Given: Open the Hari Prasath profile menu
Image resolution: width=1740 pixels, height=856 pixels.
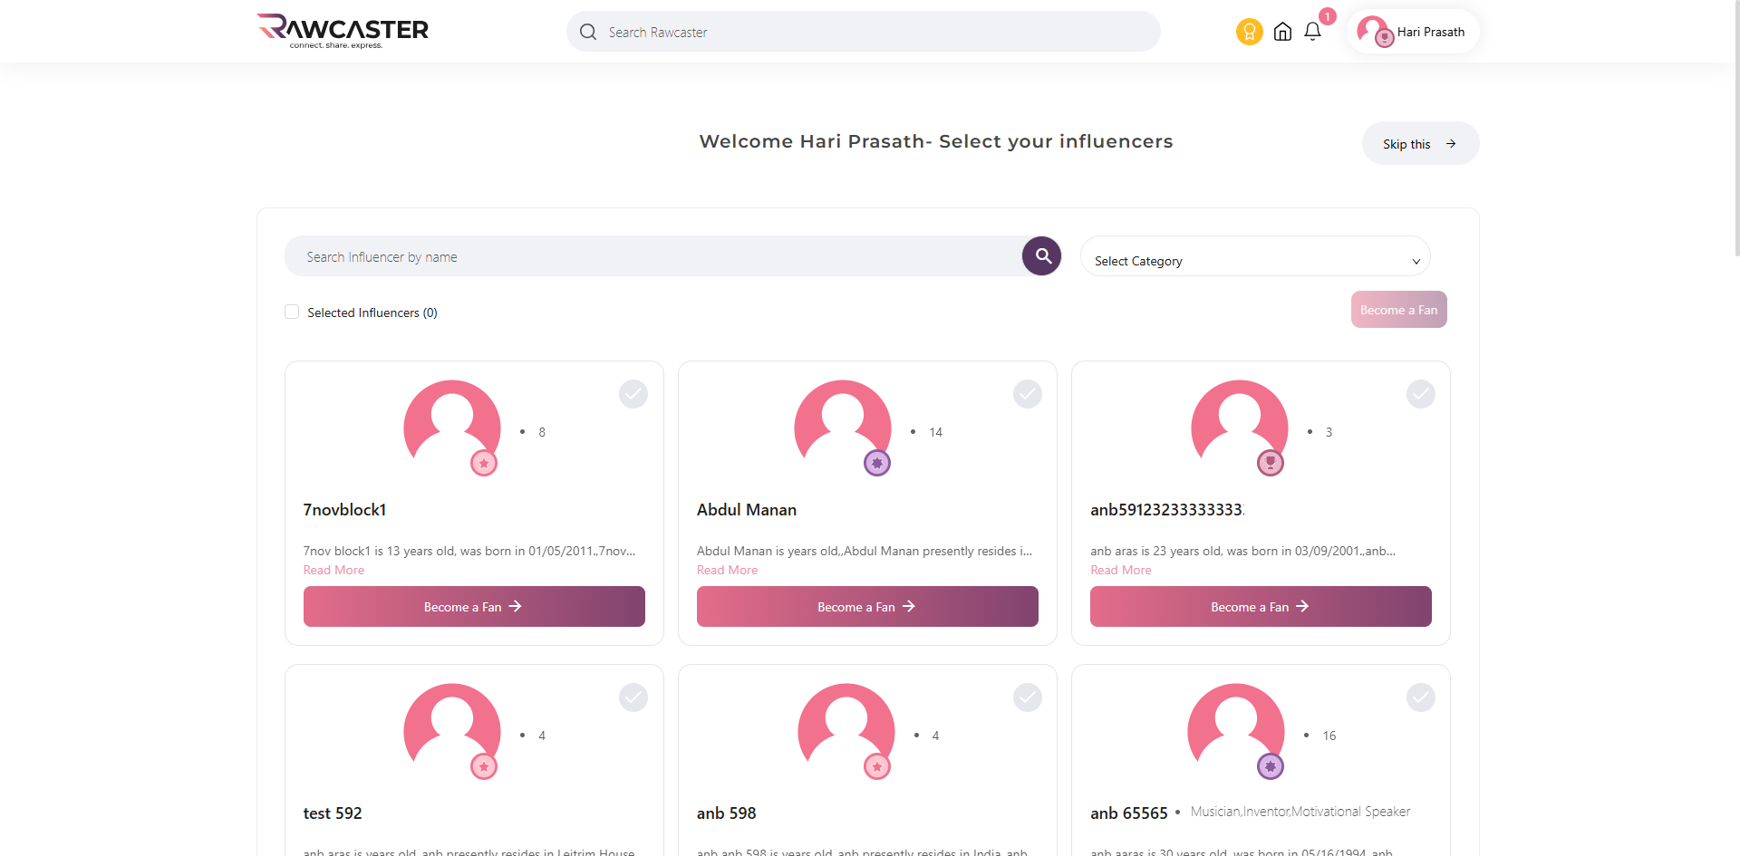Looking at the screenshot, I should pyautogui.click(x=1412, y=32).
